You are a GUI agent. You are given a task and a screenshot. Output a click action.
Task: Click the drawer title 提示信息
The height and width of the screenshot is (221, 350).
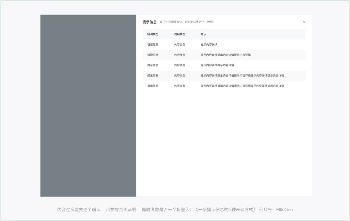coord(149,22)
